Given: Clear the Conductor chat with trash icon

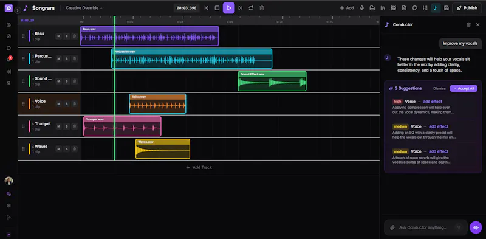Looking at the screenshot, I should [468, 24].
